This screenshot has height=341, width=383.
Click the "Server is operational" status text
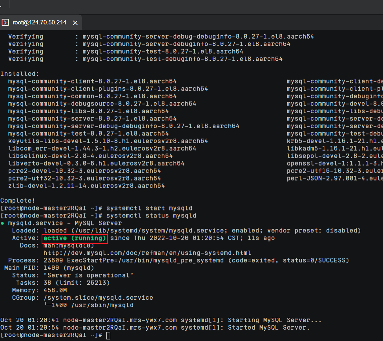click(88, 275)
